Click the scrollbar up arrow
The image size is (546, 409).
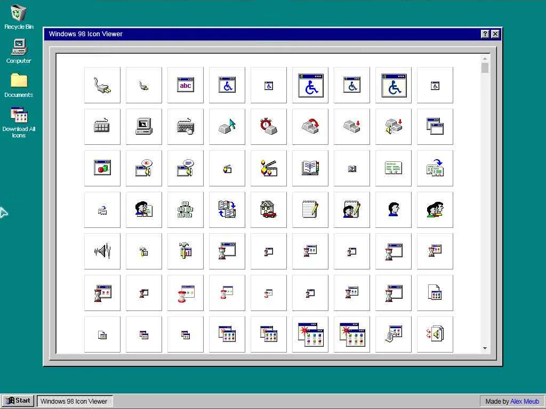[x=485, y=59]
